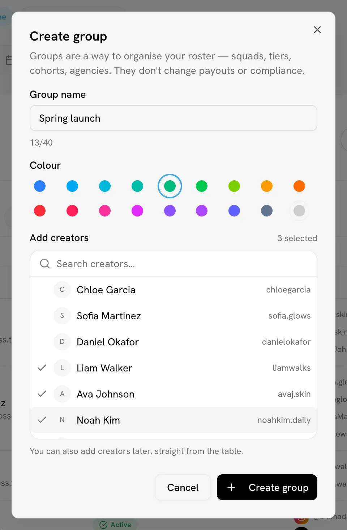Select the indigo colour swatch
The image size is (347, 530).
point(234,211)
